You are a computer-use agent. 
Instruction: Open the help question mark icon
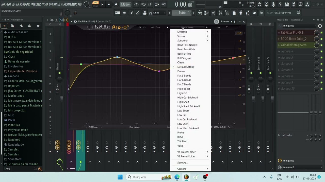280,4
